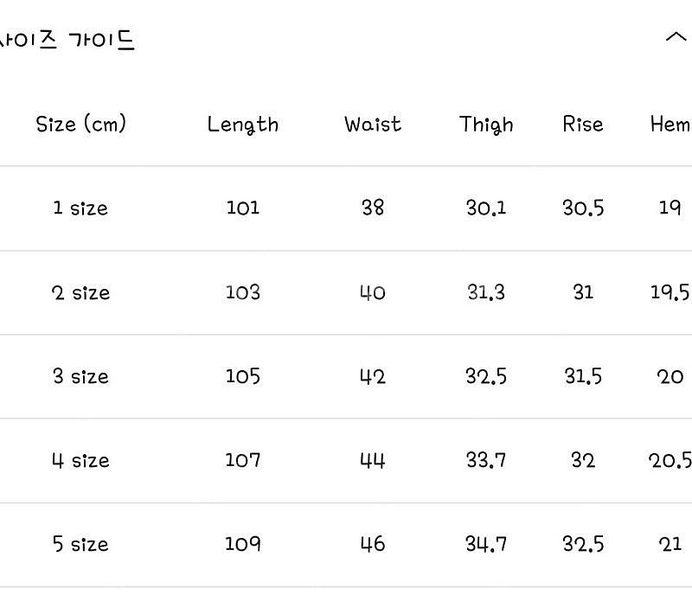
Task: Click the thigh value 30.1
Action: click(x=486, y=208)
